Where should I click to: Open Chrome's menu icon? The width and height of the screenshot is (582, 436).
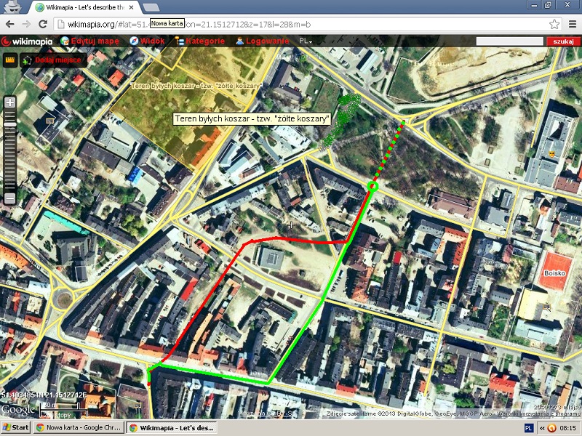coord(571,24)
